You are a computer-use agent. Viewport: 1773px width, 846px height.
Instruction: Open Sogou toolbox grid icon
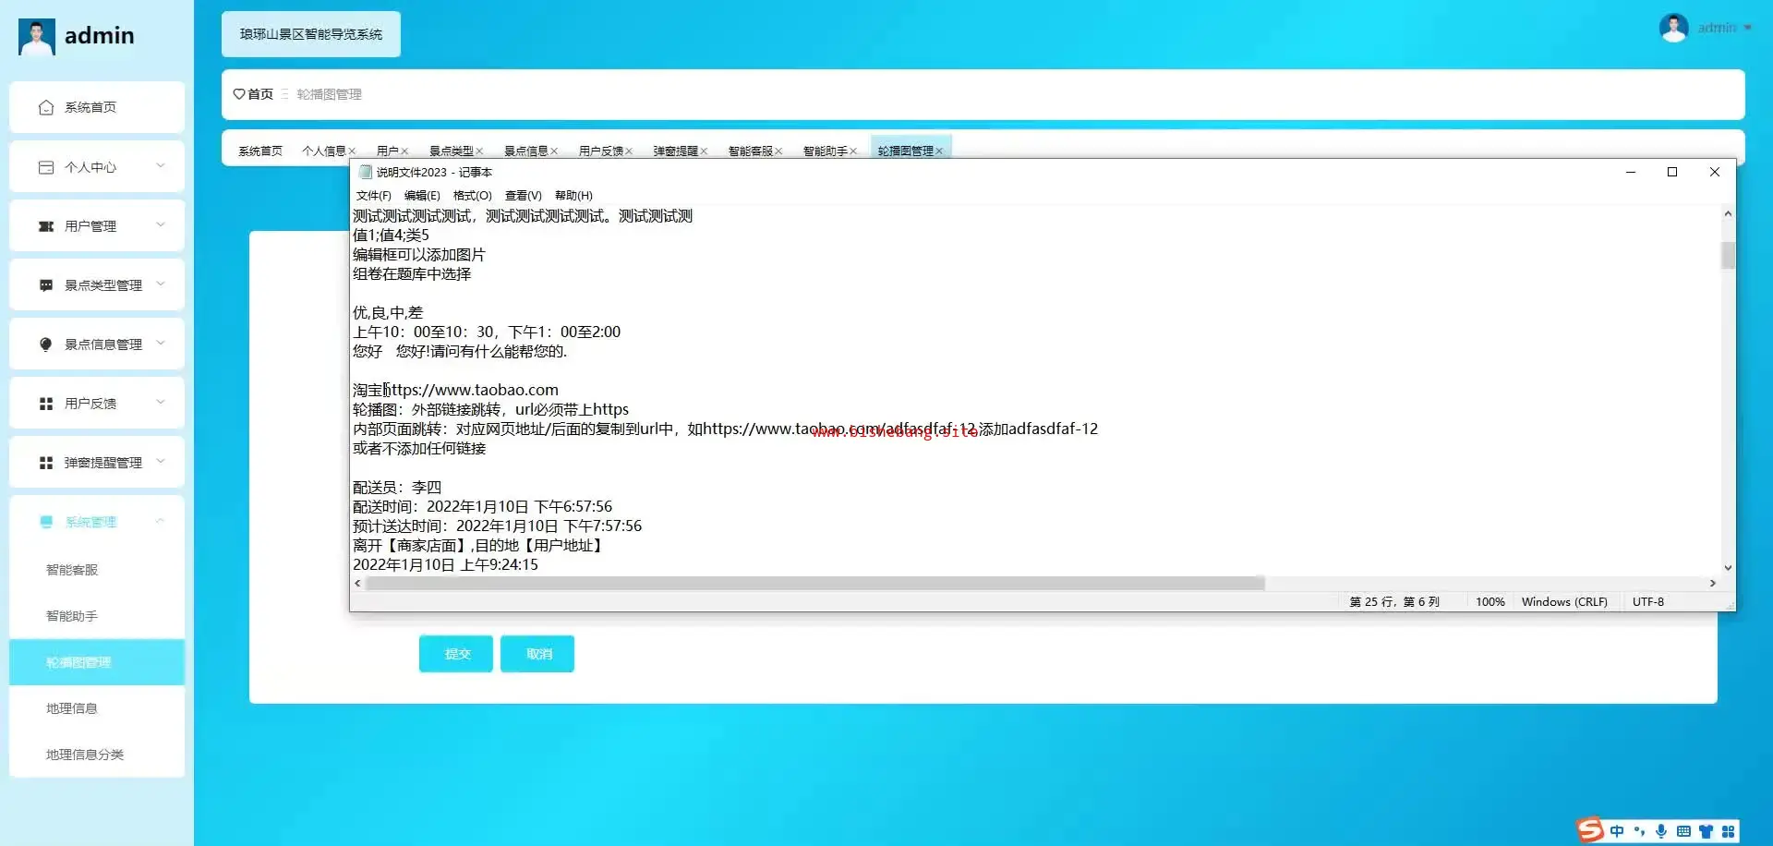1728,831
